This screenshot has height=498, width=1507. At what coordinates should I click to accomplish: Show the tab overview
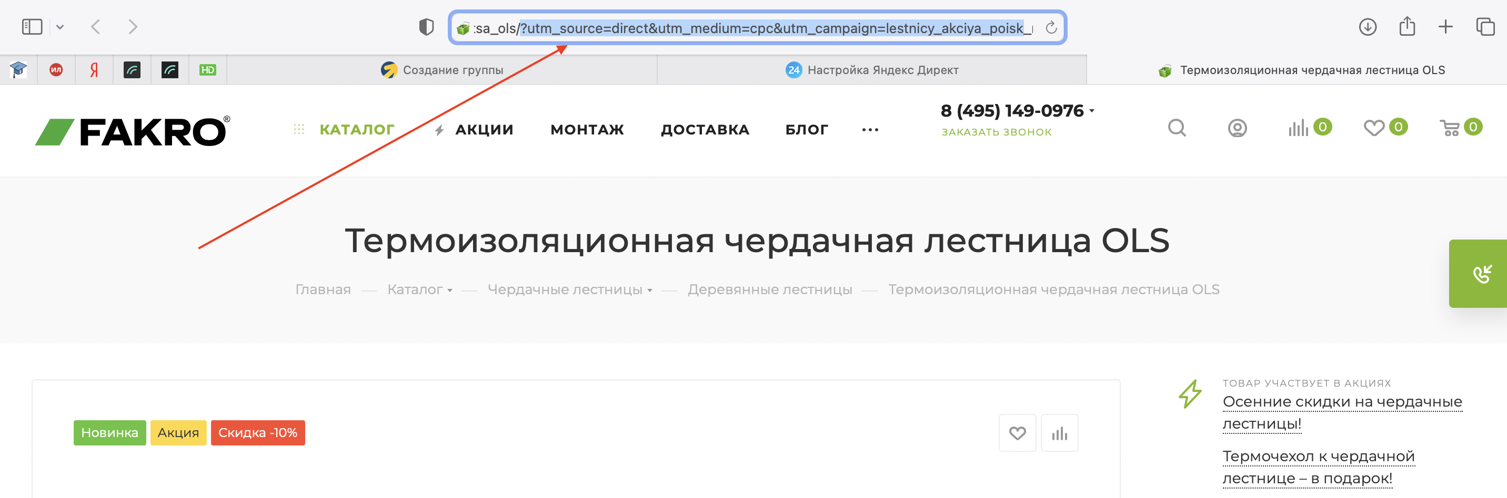[1485, 27]
